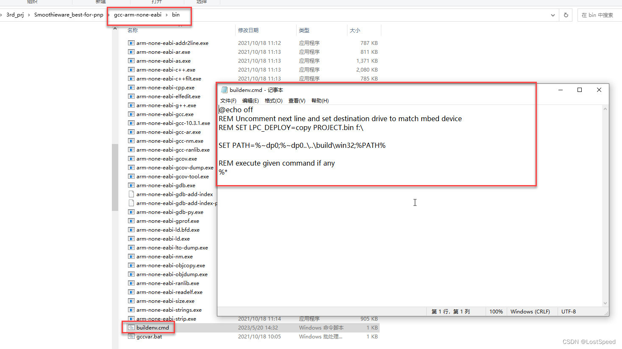Screen dimensions: 622x349
Task: Select the arm-none-eabi-gcov-tool.exe file name
Action: (x=172, y=176)
